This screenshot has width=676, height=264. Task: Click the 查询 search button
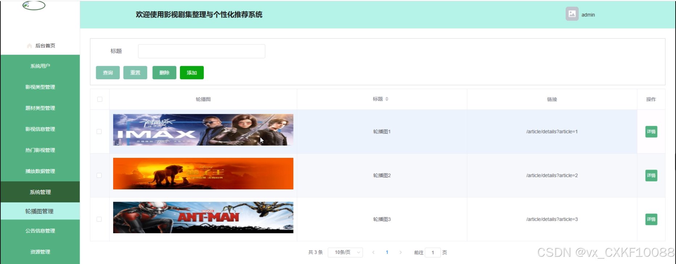click(x=108, y=72)
